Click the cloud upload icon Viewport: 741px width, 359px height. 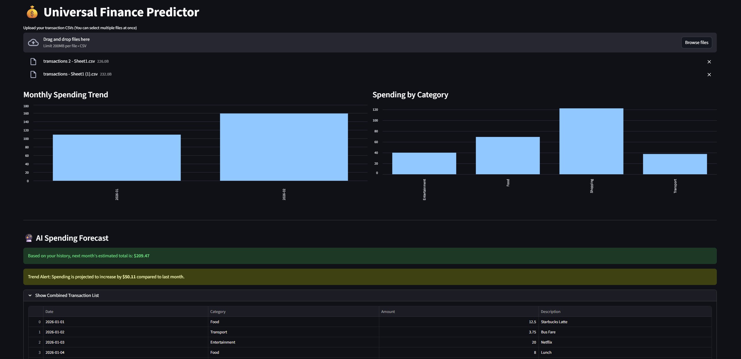click(x=33, y=43)
